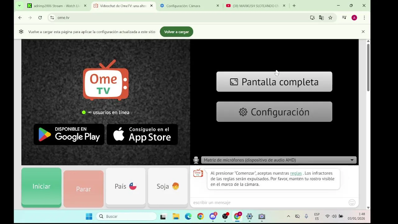
Task: Open a new browser tab
Action: (x=294, y=6)
